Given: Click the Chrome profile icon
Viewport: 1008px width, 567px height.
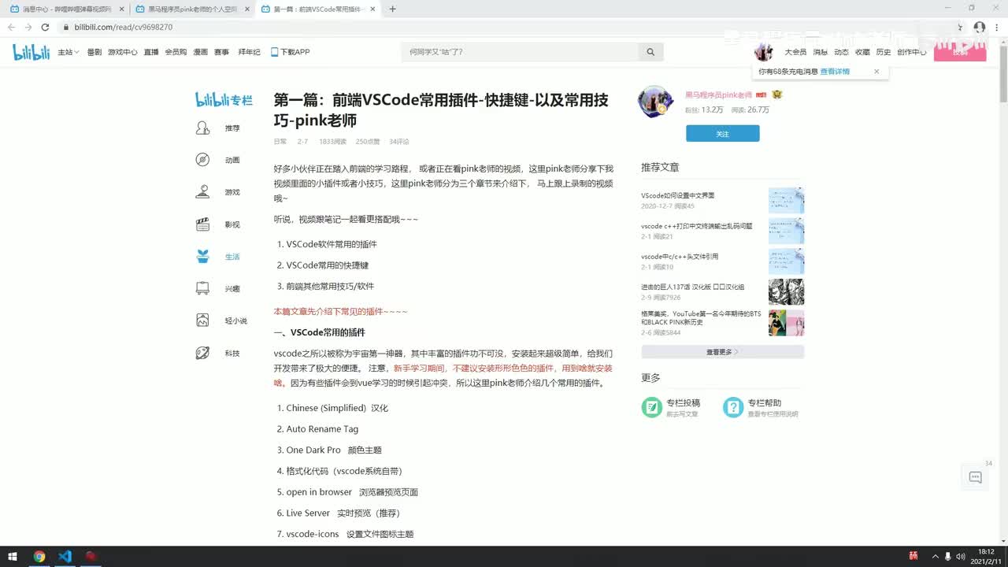Looking at the screenshot, I should coord(980,27).
